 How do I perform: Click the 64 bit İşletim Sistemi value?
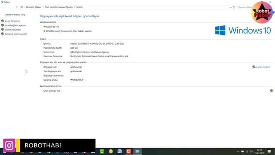(90, 52)
